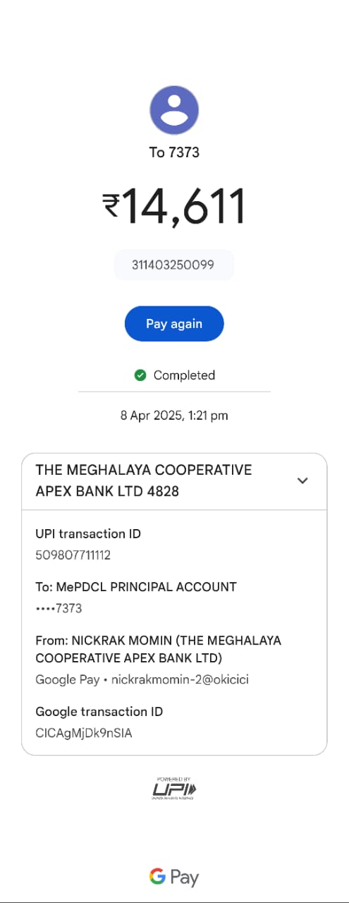
Task: Click To: MePDCL PRINCIPAL ACCOUNT line
Action: [x=136, y=587]
